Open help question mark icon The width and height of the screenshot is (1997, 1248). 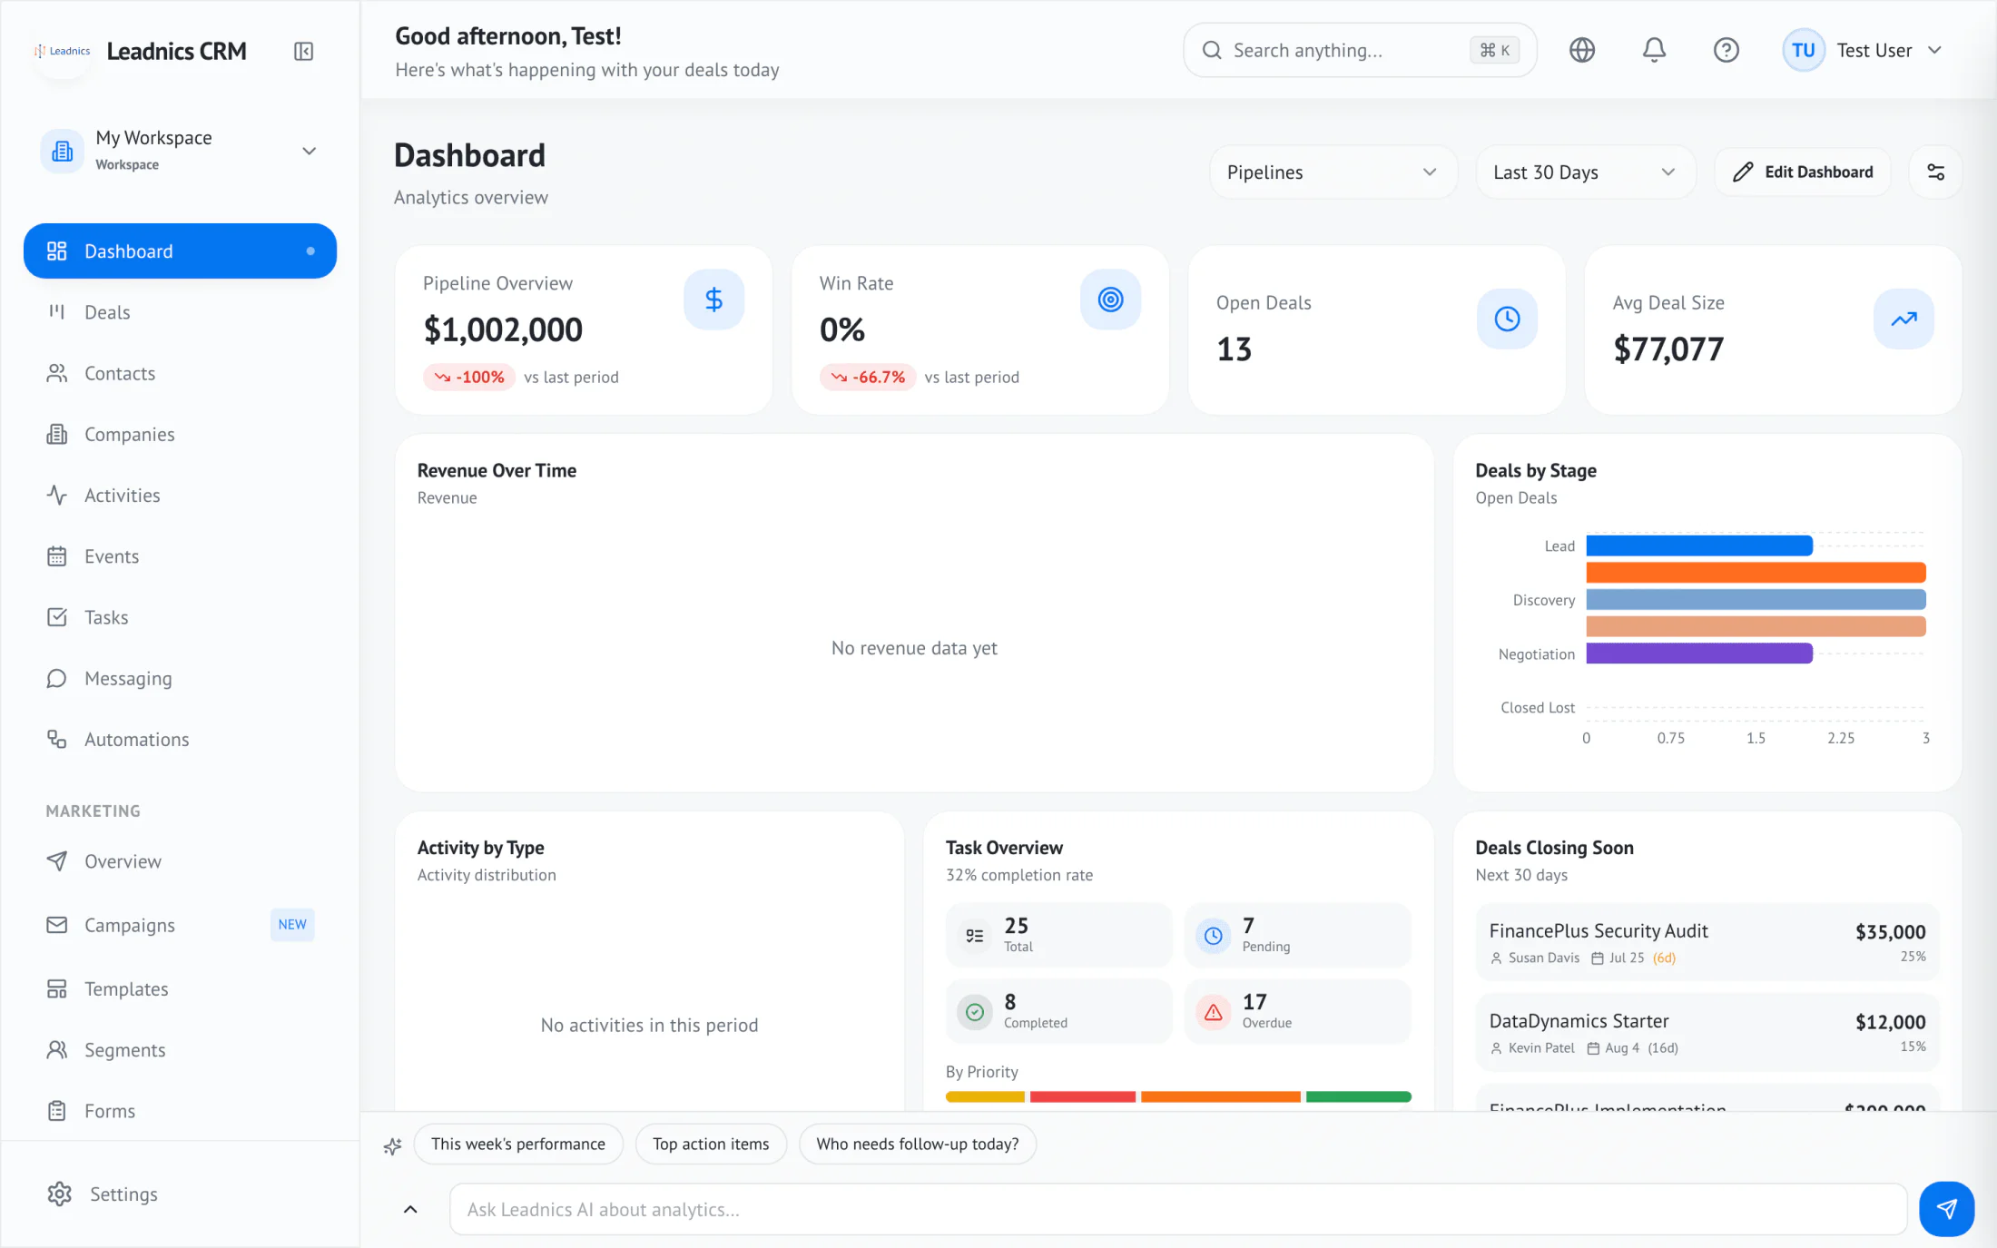pos(1726,50)
